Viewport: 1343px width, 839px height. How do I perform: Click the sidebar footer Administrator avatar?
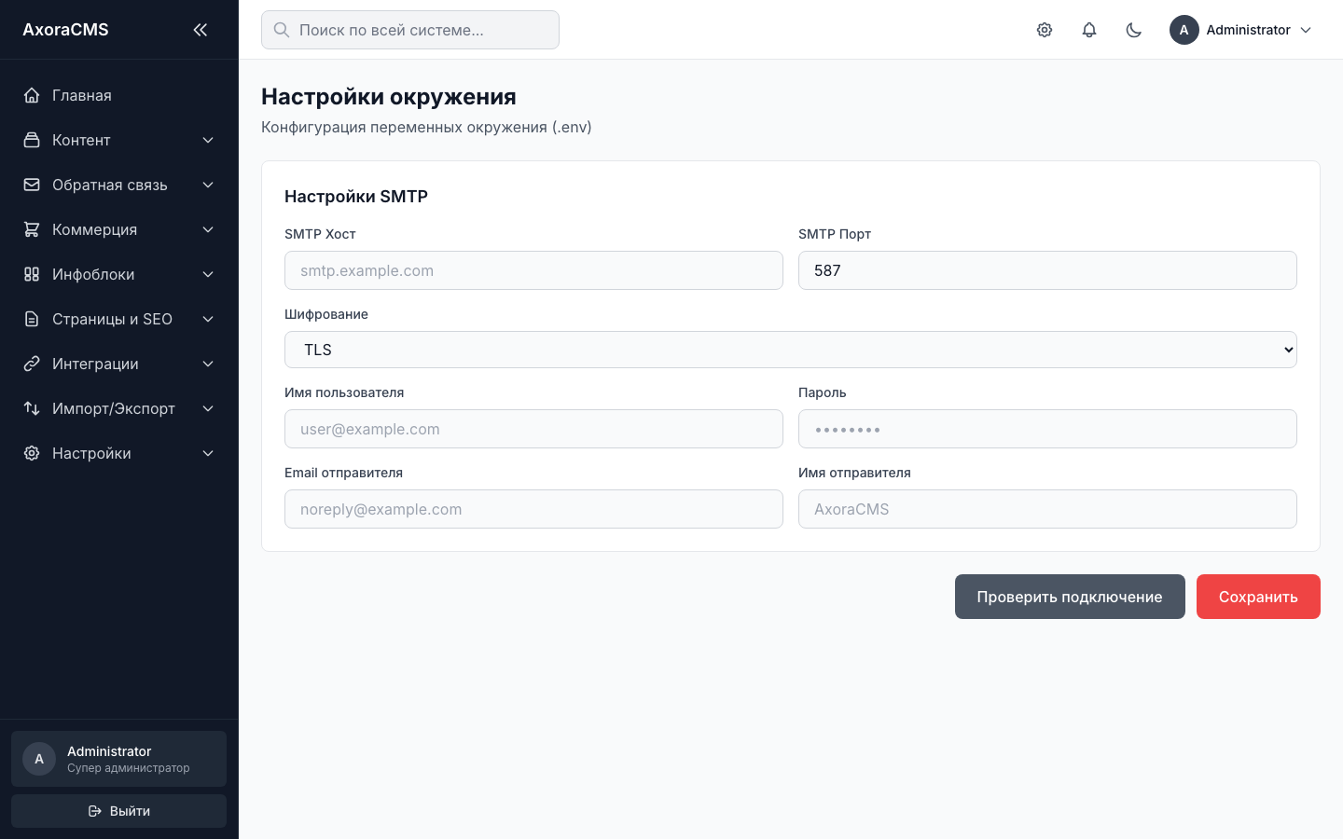(39, 759)
